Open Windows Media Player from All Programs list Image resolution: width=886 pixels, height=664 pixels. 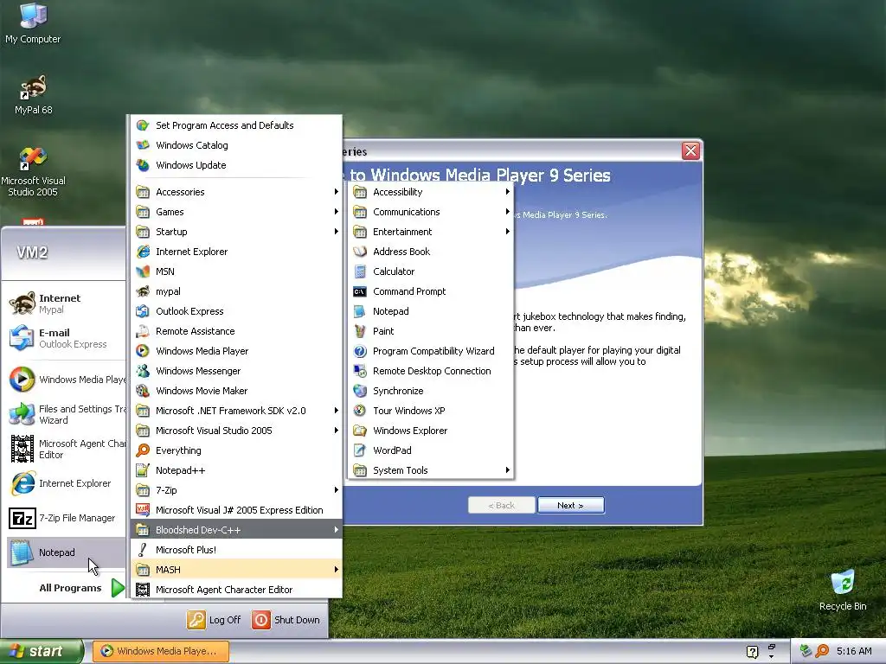coord(237,351)
